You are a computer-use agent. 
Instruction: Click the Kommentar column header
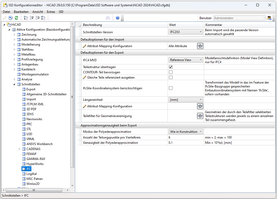pyautogui.click(x=240, y=25)
